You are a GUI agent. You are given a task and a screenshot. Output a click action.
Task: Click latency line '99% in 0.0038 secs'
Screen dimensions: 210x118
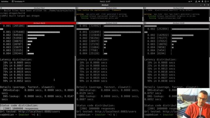pyautogui.click(x=161, y=81)
